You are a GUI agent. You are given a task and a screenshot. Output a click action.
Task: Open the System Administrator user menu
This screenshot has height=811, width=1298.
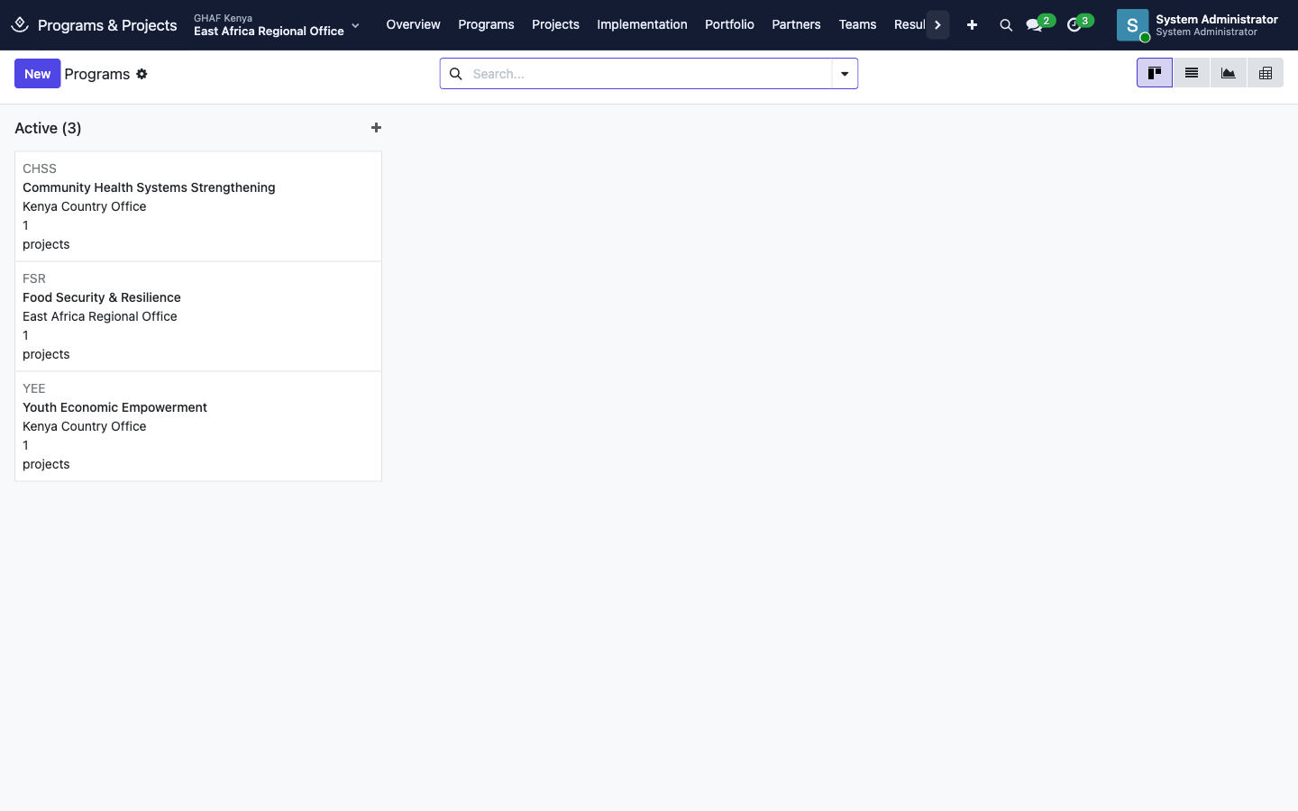[x=1199, y=25]
